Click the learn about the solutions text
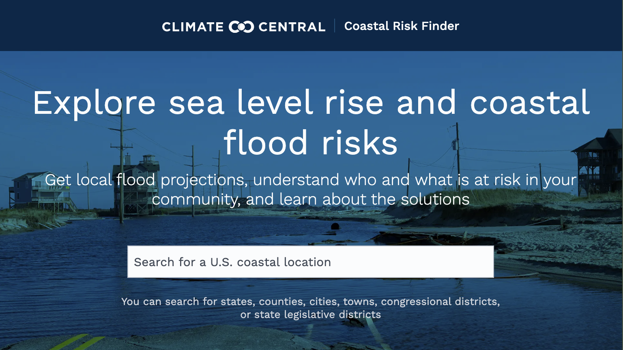The width and height of the screenshot is (623, 350). pos(374,199)
